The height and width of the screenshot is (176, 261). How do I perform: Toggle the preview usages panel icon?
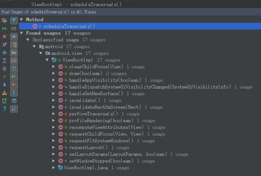[14, 101]
